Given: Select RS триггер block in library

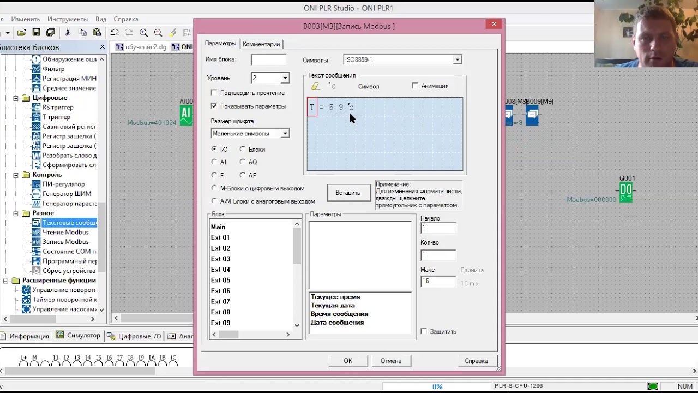Looking at the screenshot, I should pyautogui.click(x=58, y=107).
